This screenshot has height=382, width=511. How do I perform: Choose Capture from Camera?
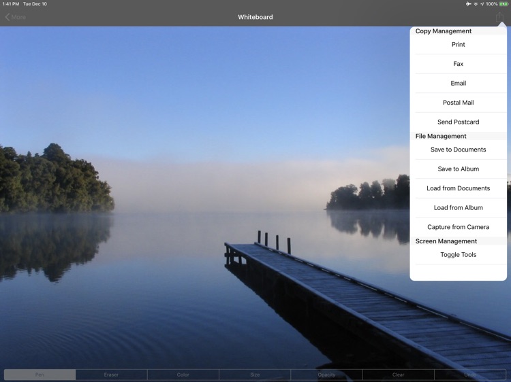tap(459, 227)
